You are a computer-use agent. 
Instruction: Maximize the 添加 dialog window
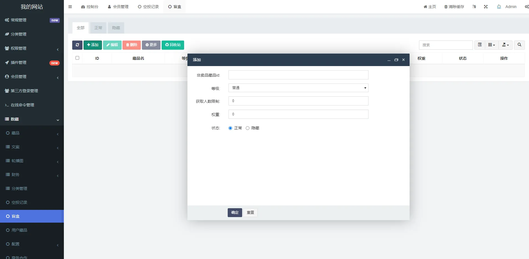click(396, 60)
